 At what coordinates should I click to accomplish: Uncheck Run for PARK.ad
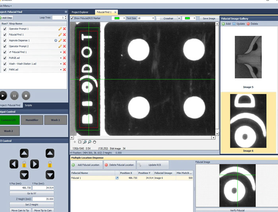click(x=5, y=70)
